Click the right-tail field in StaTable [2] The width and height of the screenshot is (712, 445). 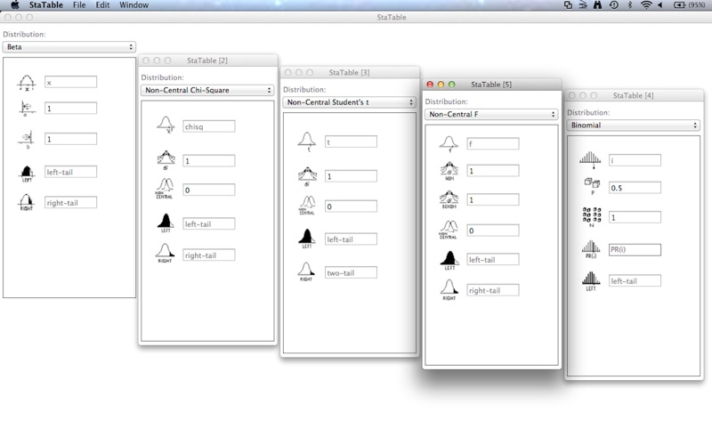tap(209, 255)
